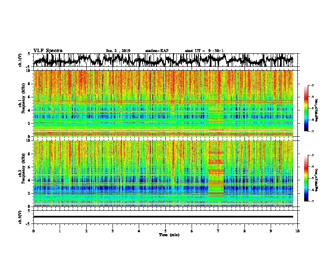
Task: Click the flat black ch.3 signal line
Action: [x=163, y=217]
